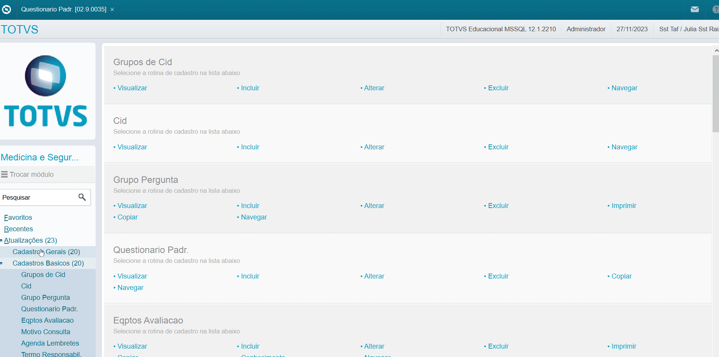Open Questionario Padr. in the sidebar tree
Viewport: 719px width, 357px height.
(50, 309)
